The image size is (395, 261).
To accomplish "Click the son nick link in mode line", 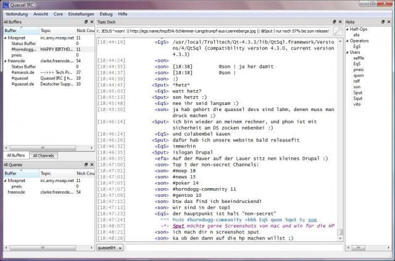I will [312, 220].
